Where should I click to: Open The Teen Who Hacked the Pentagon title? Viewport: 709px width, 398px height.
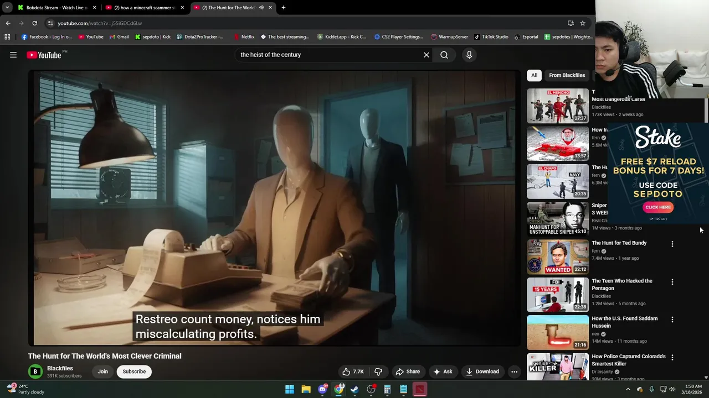[622, 285]
